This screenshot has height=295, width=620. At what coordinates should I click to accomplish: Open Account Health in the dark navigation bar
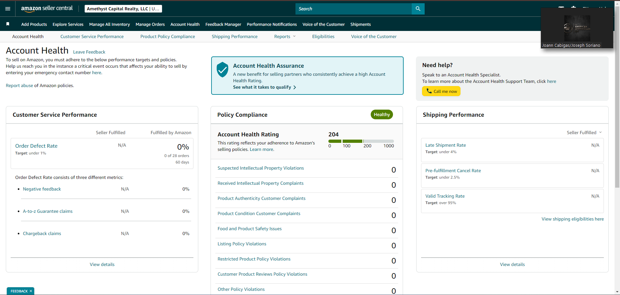tap(185, 24)
